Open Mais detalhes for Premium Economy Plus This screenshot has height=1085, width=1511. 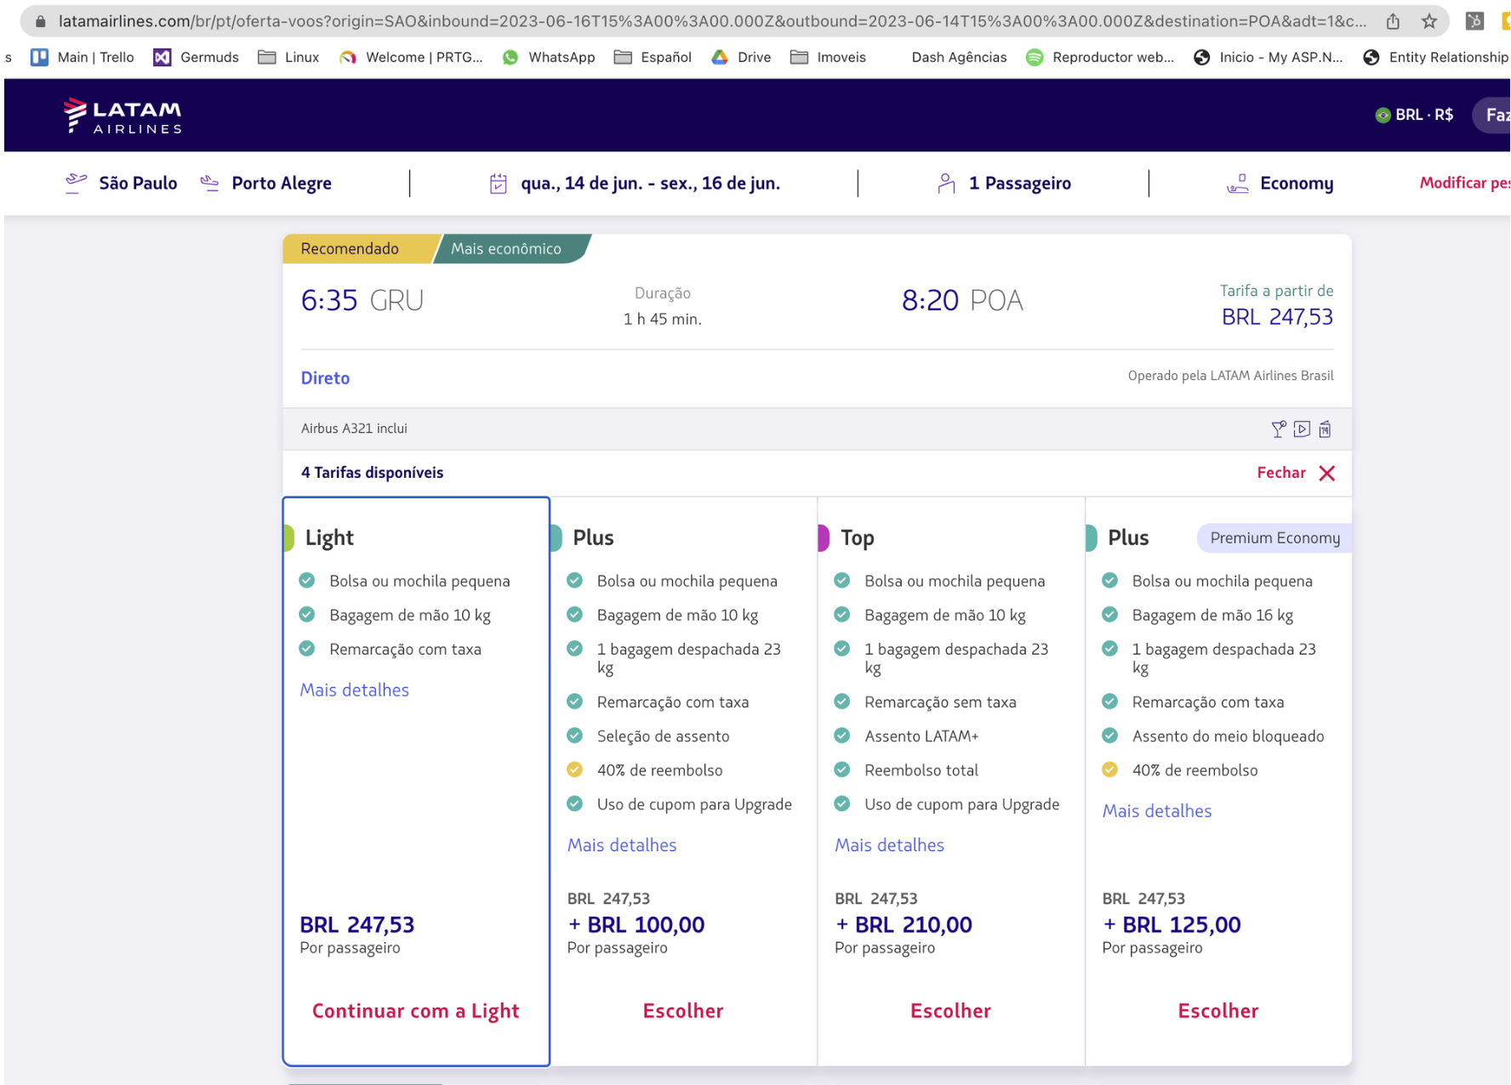(x=1157, y=811)
